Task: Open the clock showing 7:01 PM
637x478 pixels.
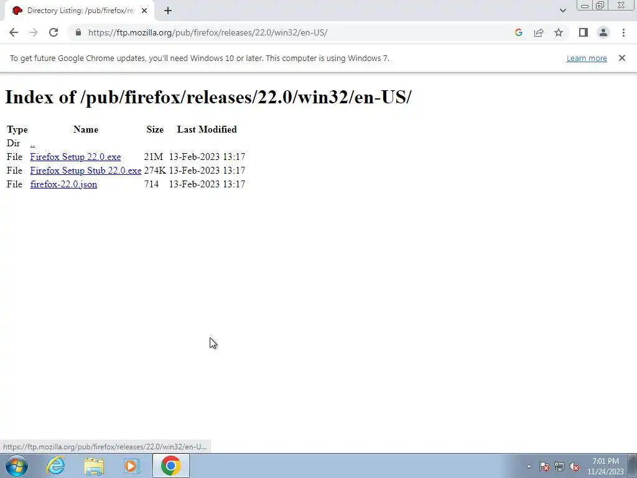Action: point(605,466)
